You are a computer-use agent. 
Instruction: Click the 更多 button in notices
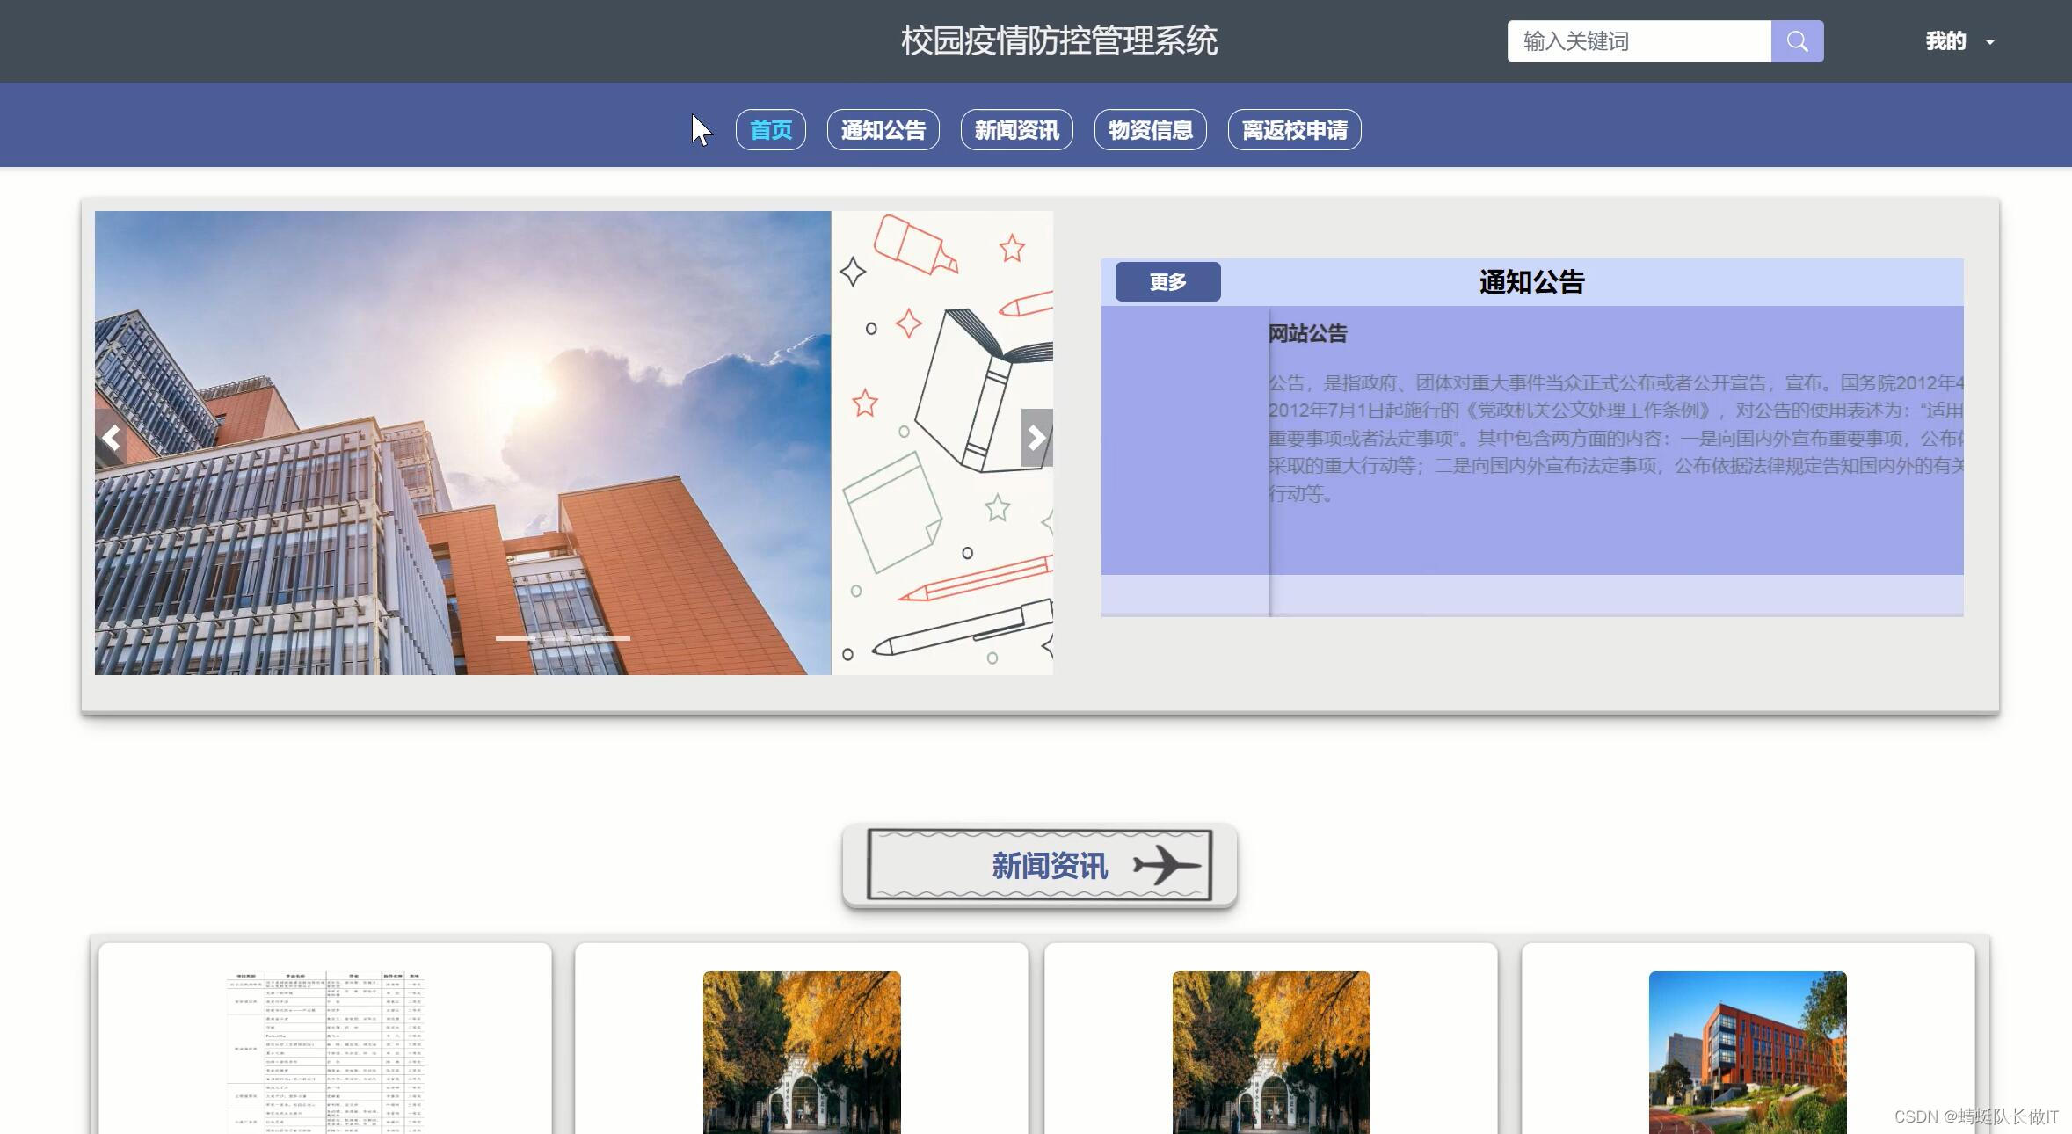point(1167,282)
